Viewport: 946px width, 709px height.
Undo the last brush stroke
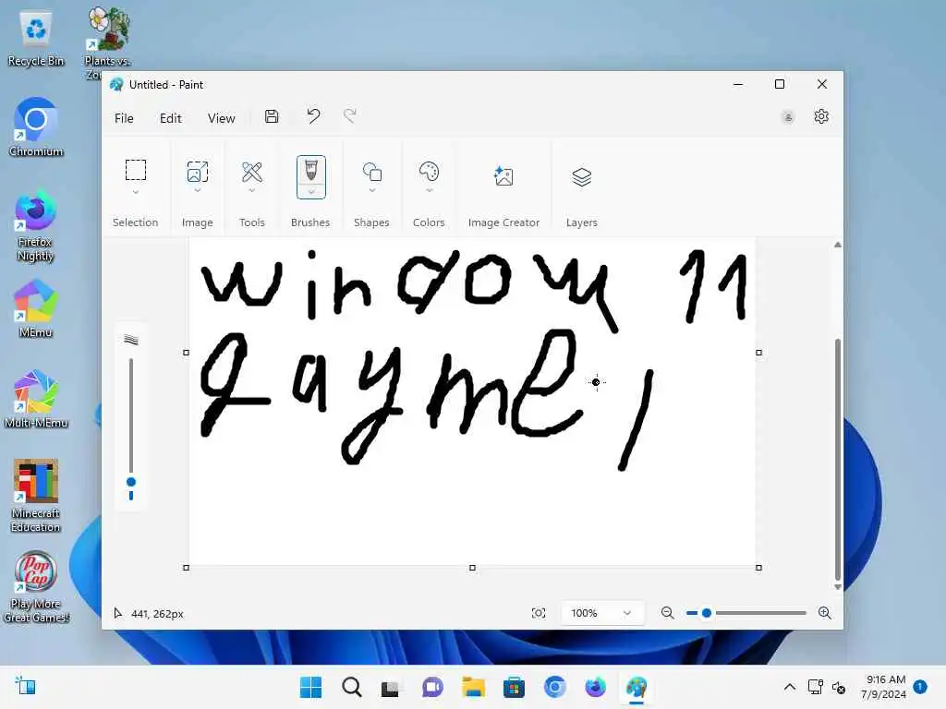coord(313,115)
